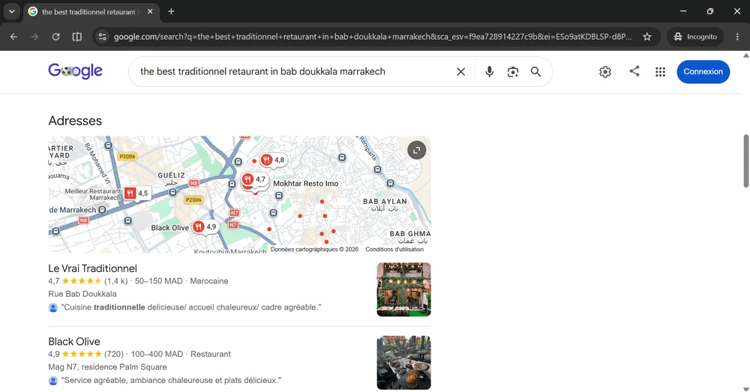Clear the search query with X
This screenshot has height=392, width=750.
460,72
